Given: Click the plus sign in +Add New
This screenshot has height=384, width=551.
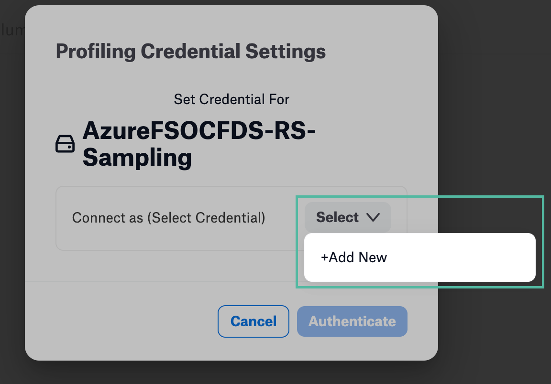Looking at the screenshot, I should (324, 257).
